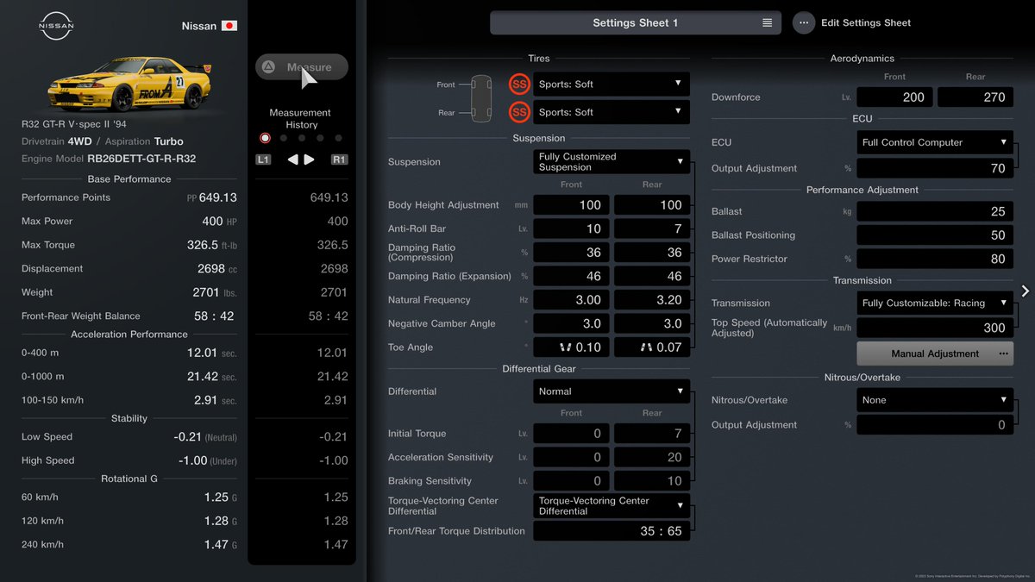Click the Japan flag icon

pos(229,26)
